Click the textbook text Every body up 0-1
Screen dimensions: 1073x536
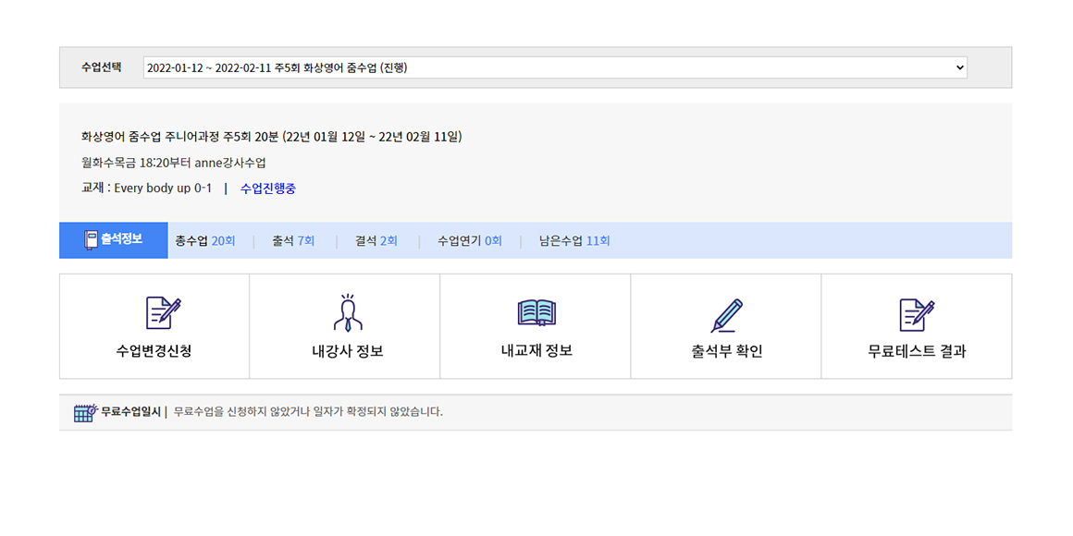point(163,188)
